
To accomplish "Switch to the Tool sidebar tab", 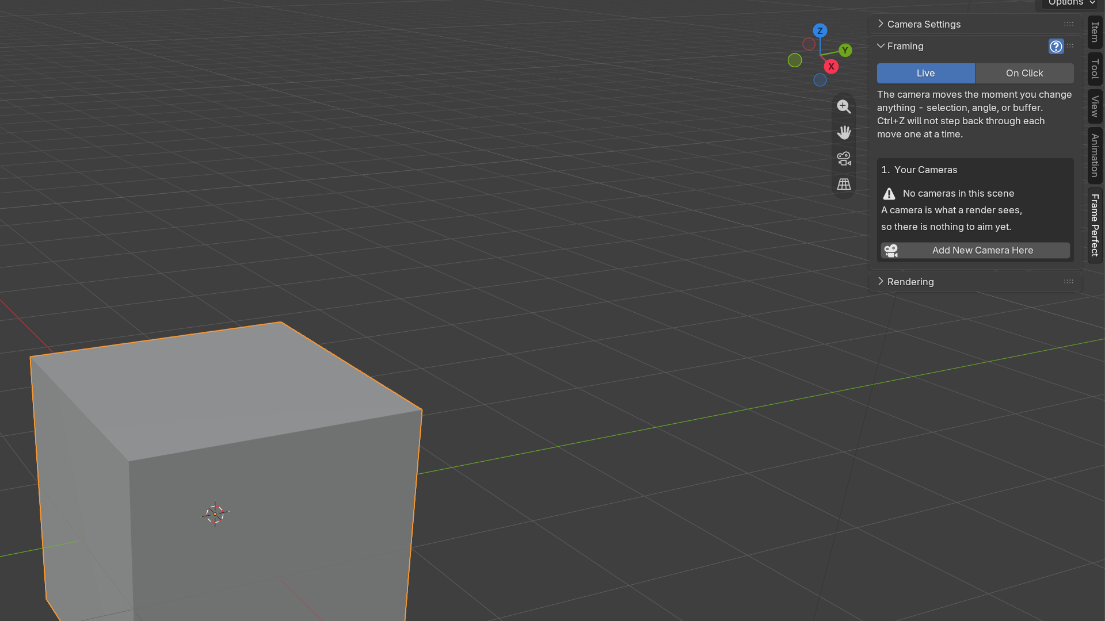I will coord(1095,69).
